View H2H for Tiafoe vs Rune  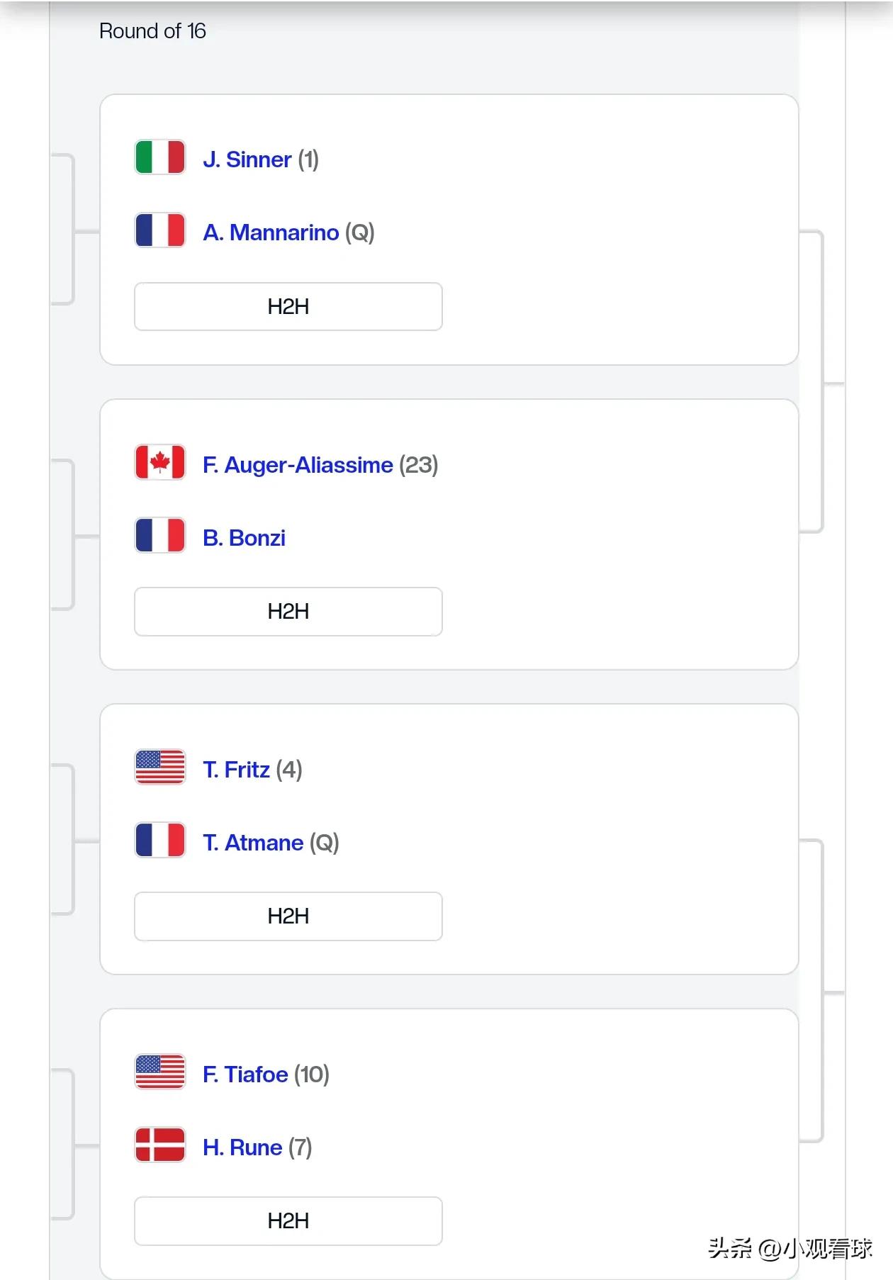click(x=288, y=1221)
